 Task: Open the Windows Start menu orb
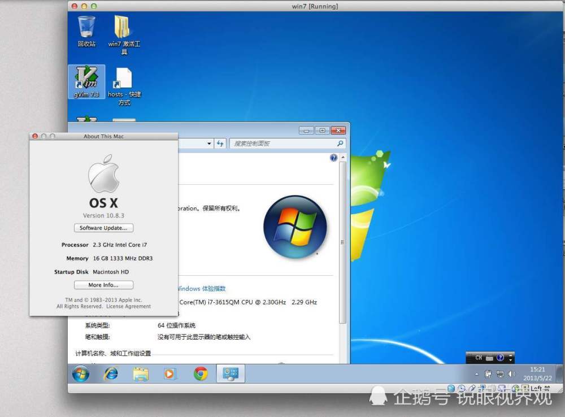click(x=81, y=373)
